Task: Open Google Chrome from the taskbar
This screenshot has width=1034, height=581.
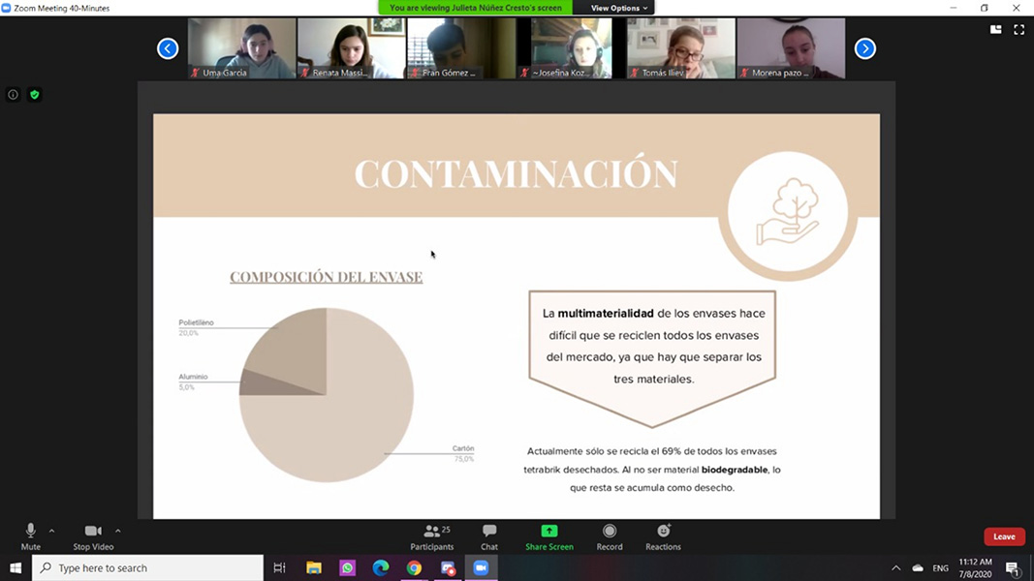Action: point(414,568)
